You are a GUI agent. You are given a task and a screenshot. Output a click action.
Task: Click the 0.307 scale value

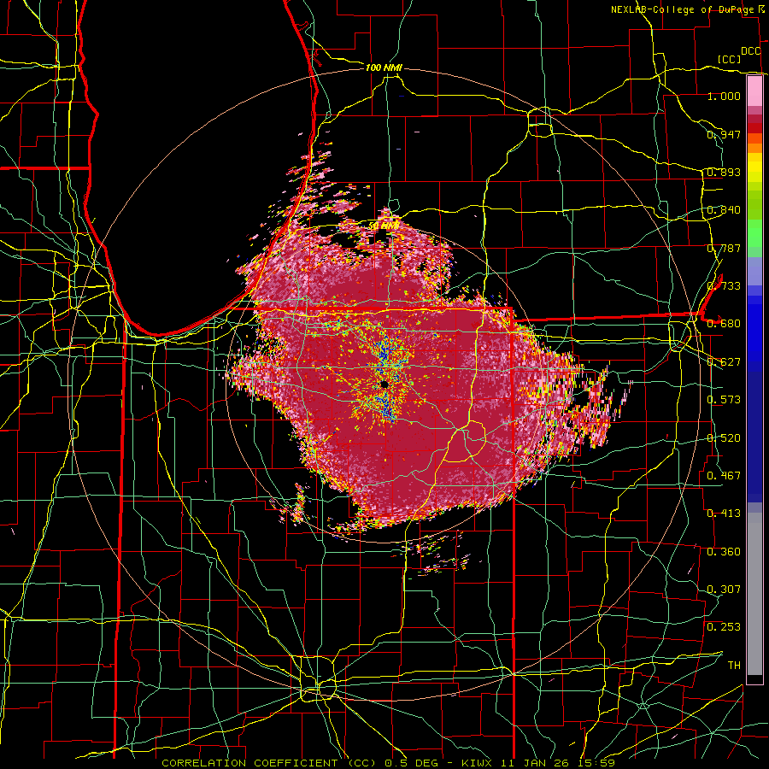(x=724, y=590)
